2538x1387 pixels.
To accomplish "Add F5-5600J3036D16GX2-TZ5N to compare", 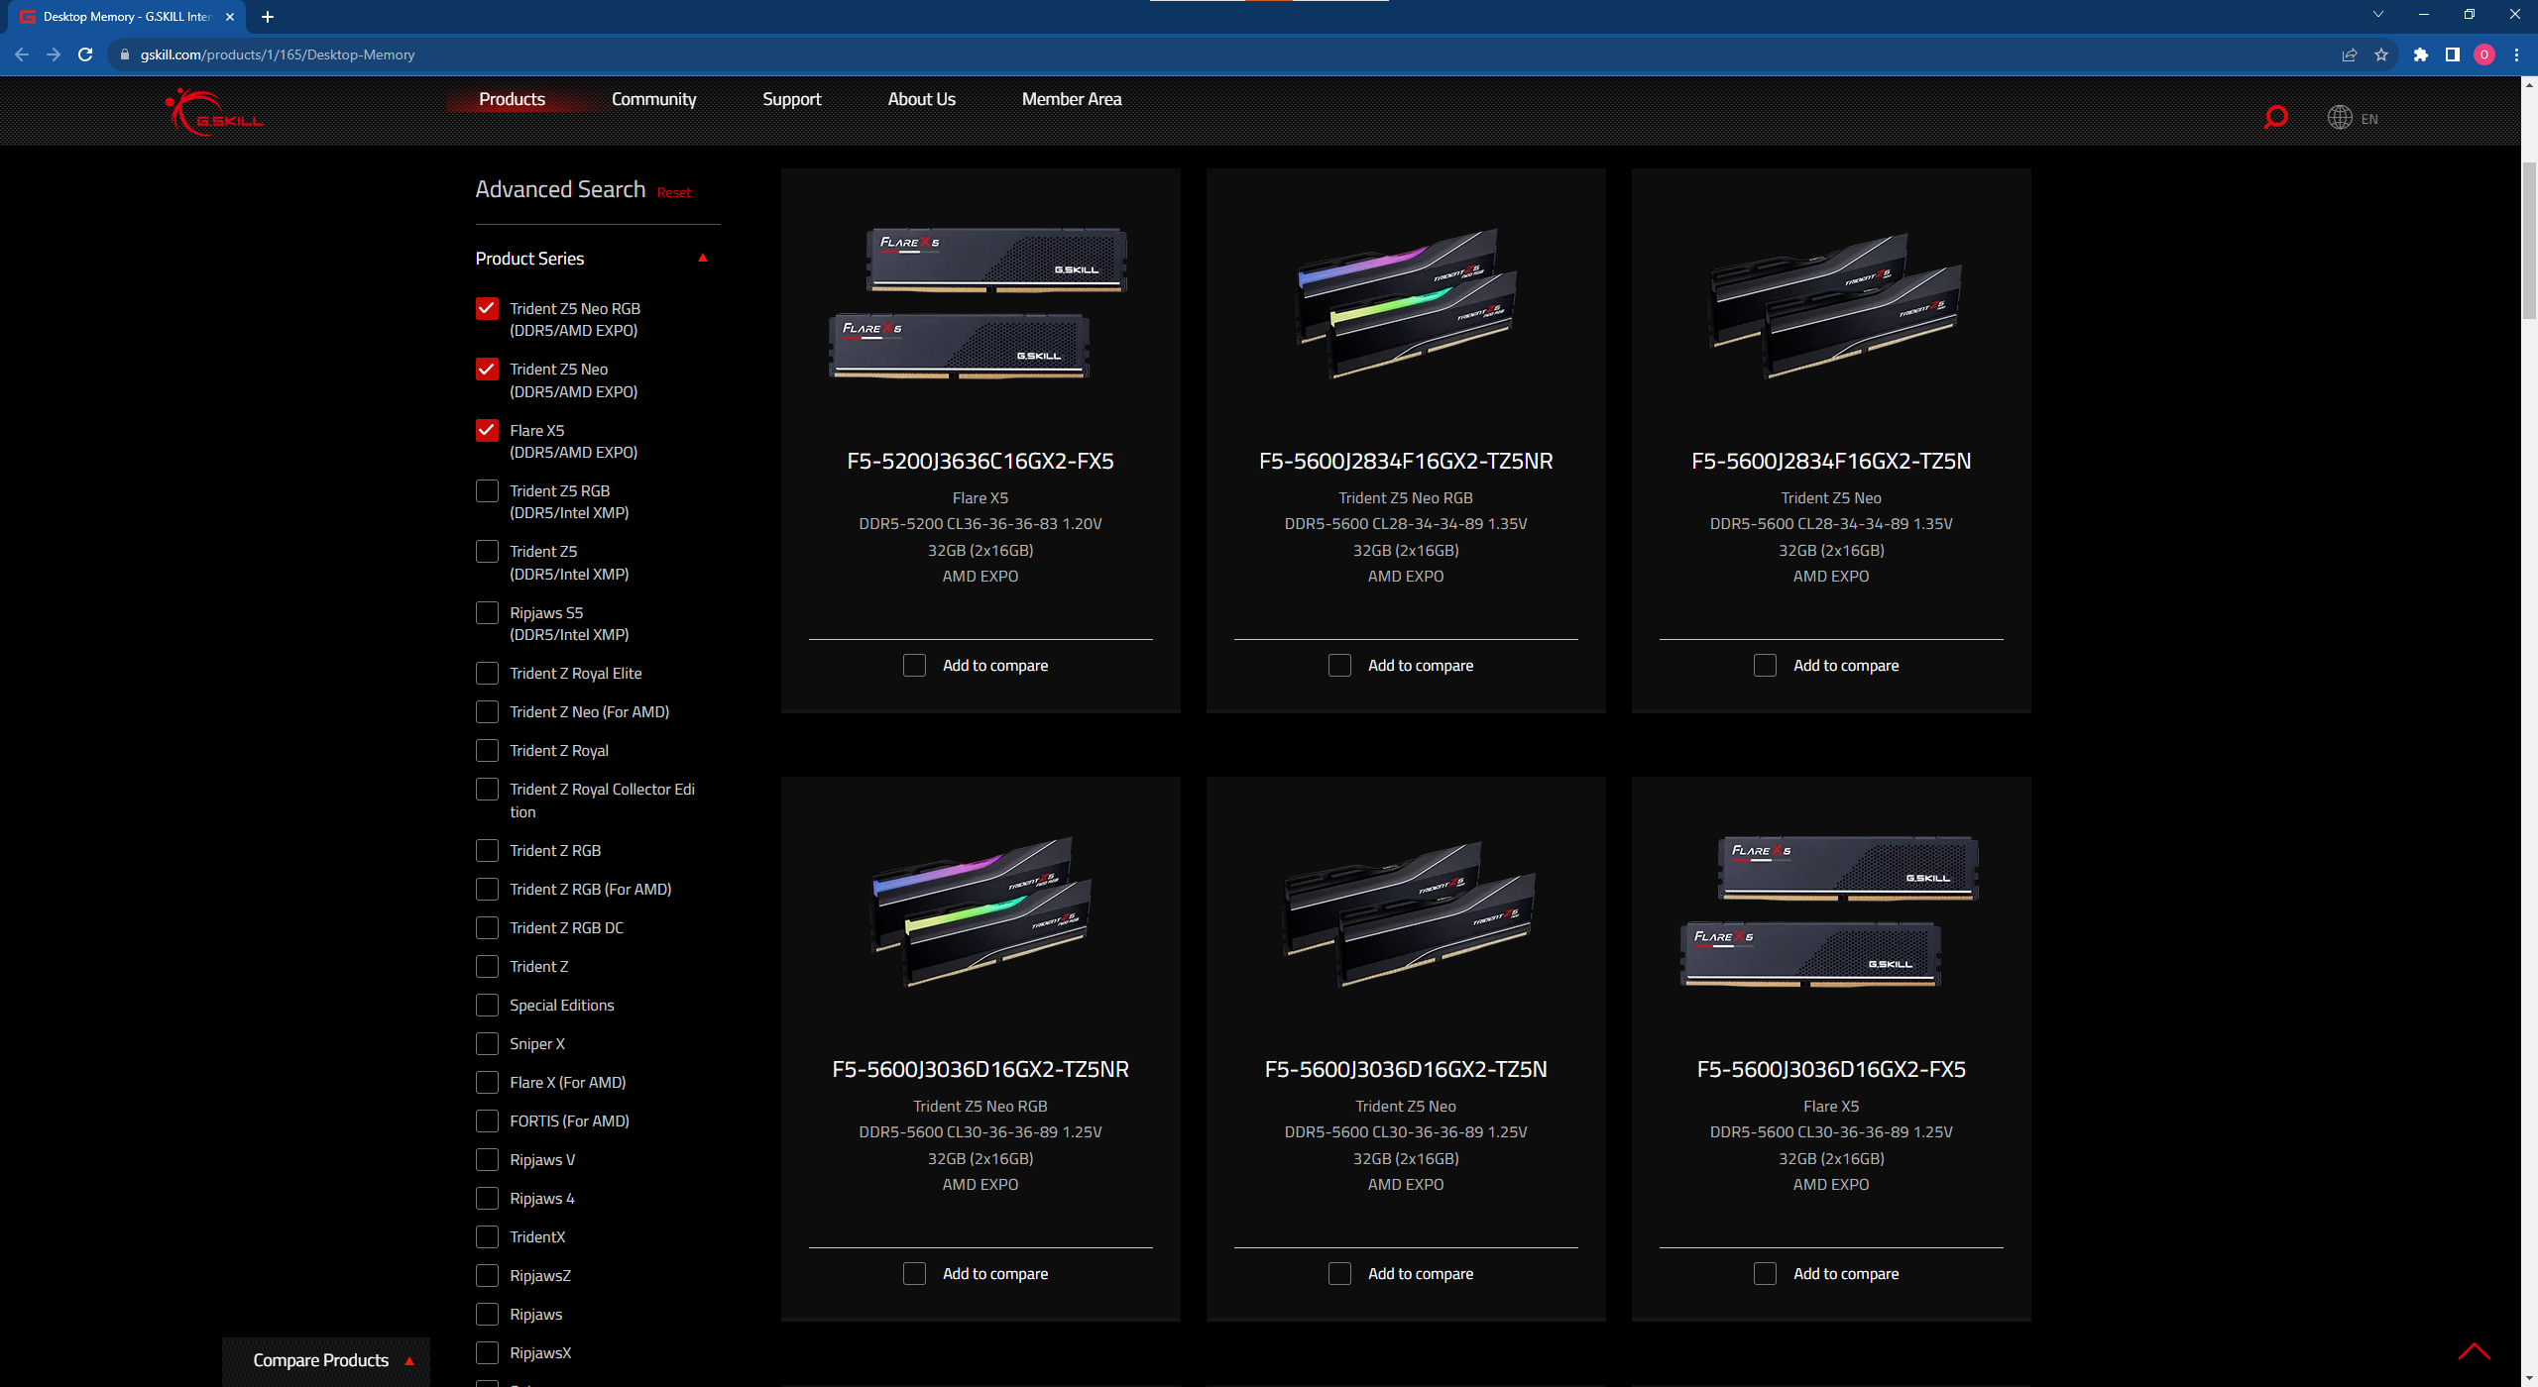I will 1339,1274.
